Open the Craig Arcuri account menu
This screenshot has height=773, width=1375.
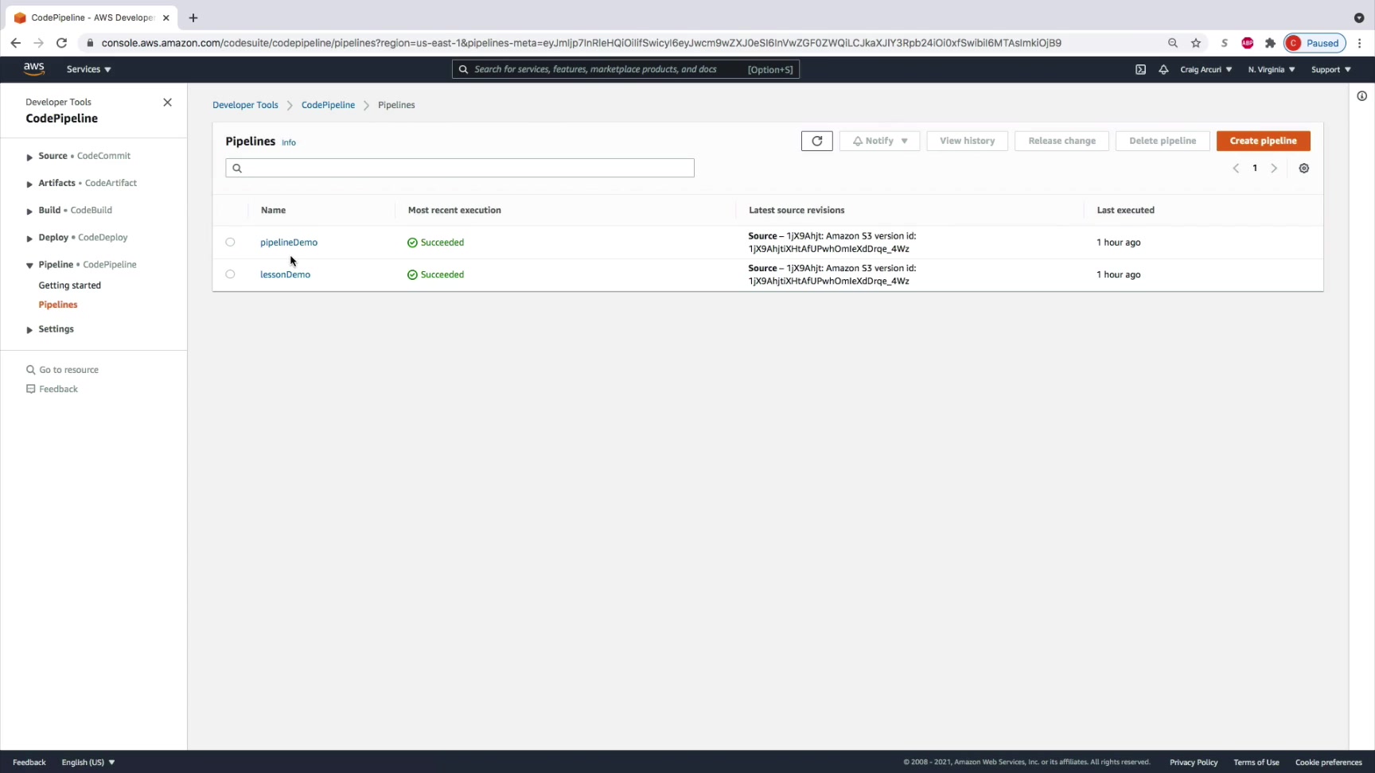point(1206,69)
